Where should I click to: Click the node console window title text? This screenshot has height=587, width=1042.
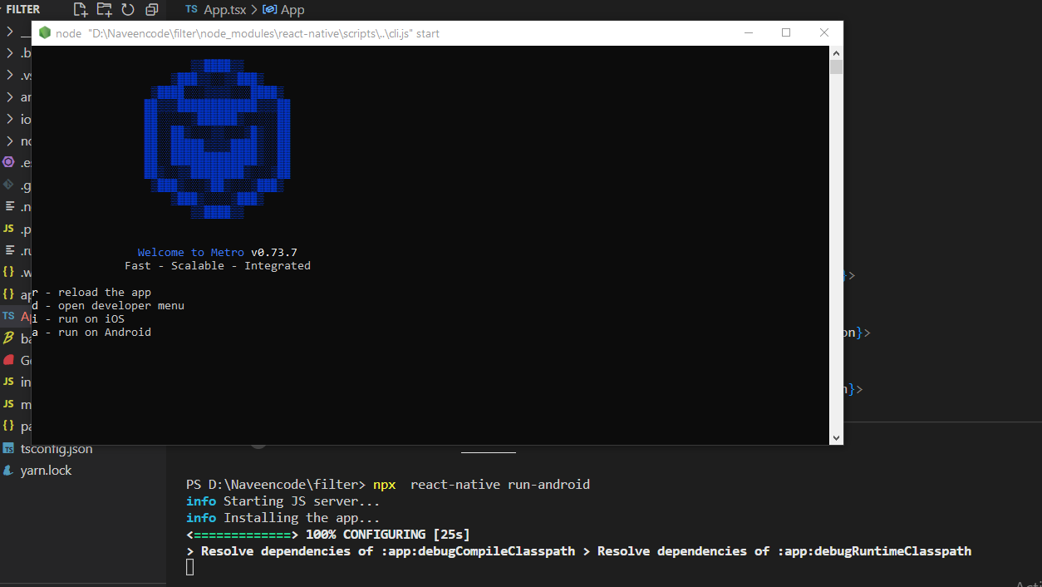(x=248, y=33)
